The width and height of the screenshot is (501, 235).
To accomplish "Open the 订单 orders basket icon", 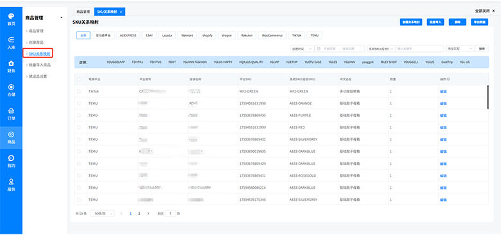I will (11, 111).
